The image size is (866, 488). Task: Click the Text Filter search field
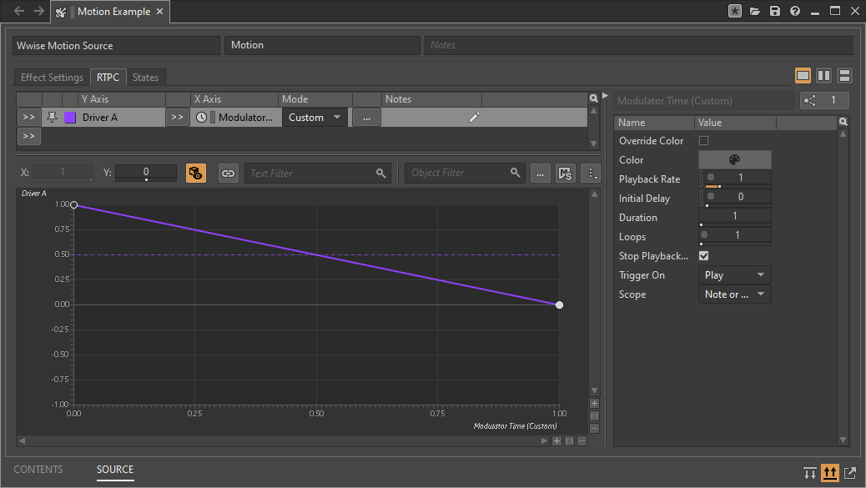310,173
